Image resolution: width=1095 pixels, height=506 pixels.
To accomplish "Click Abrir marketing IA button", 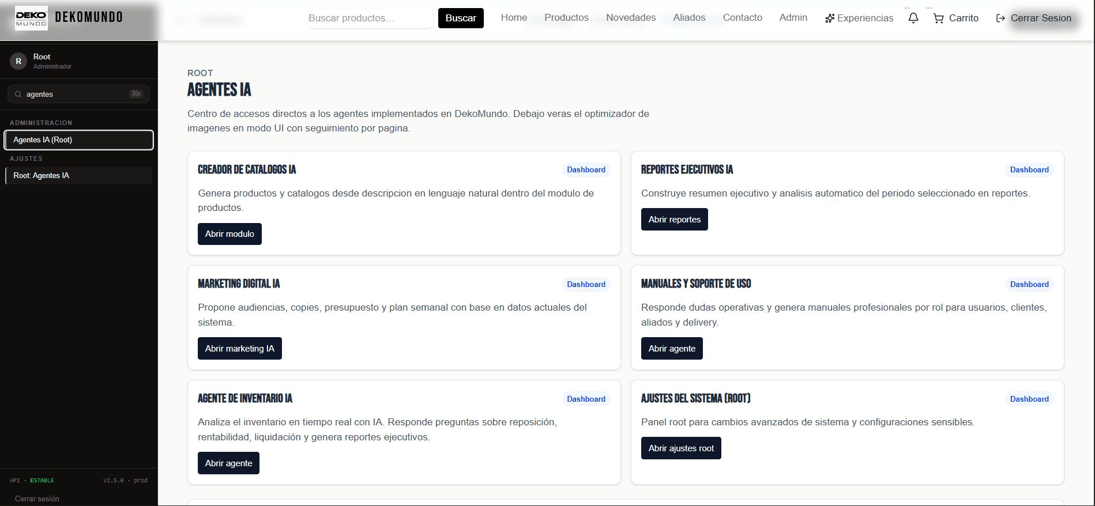I will 239,349.
